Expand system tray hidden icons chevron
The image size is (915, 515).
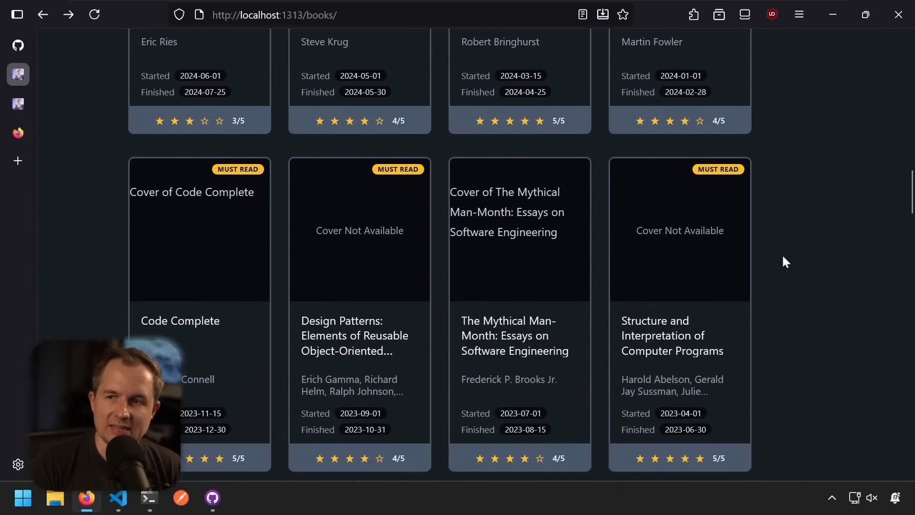(x=832, y=498)
